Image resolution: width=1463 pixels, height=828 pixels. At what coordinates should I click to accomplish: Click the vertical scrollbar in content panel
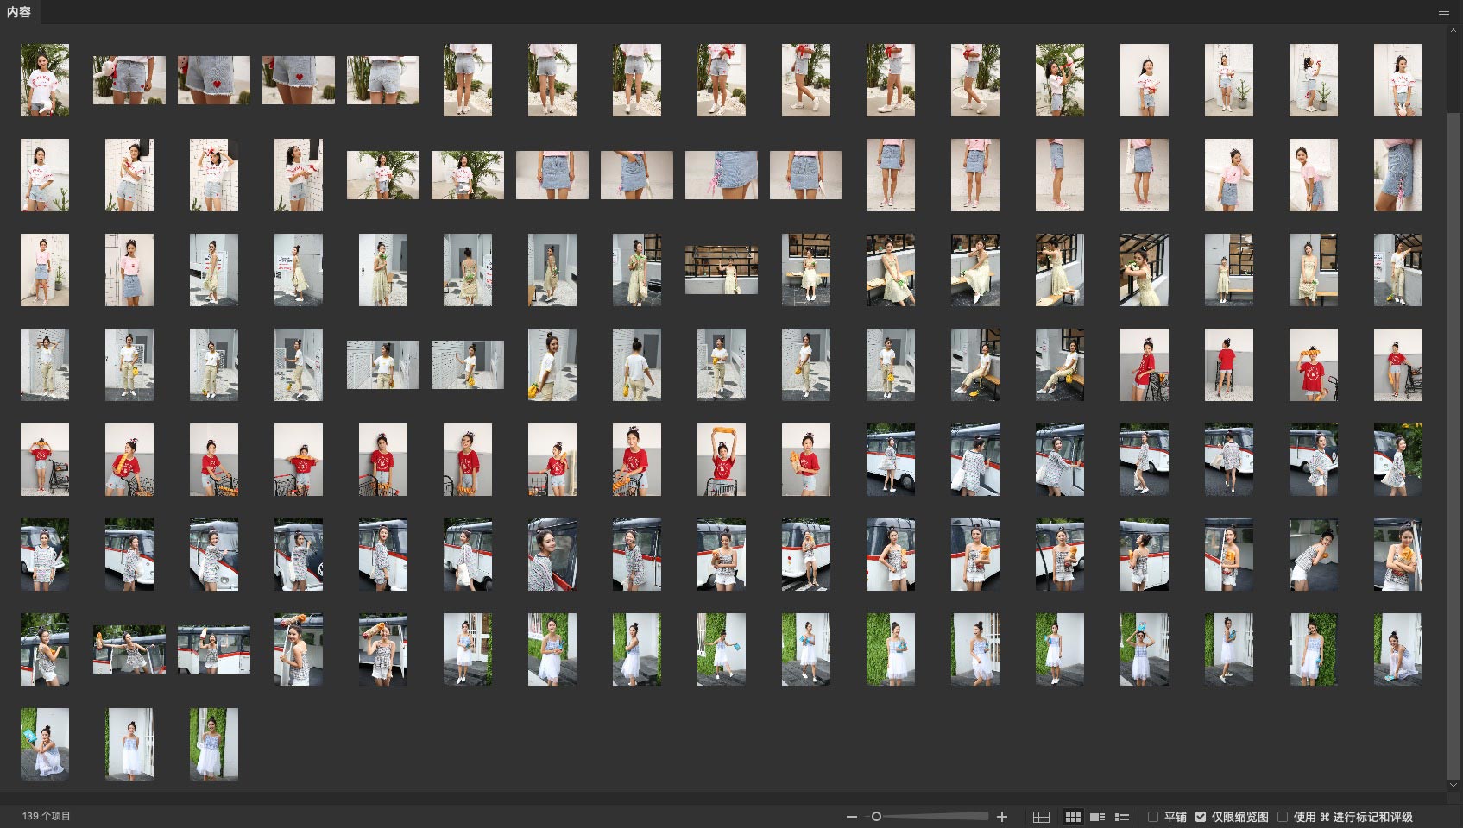coord(1454,431)
